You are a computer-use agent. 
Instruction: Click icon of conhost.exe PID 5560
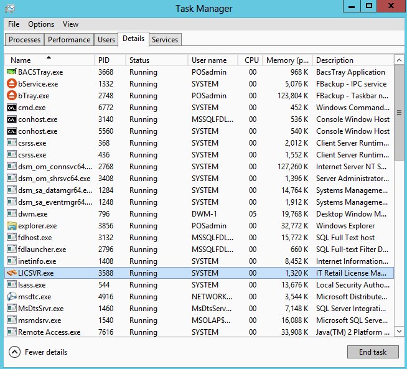coord(12,131)
